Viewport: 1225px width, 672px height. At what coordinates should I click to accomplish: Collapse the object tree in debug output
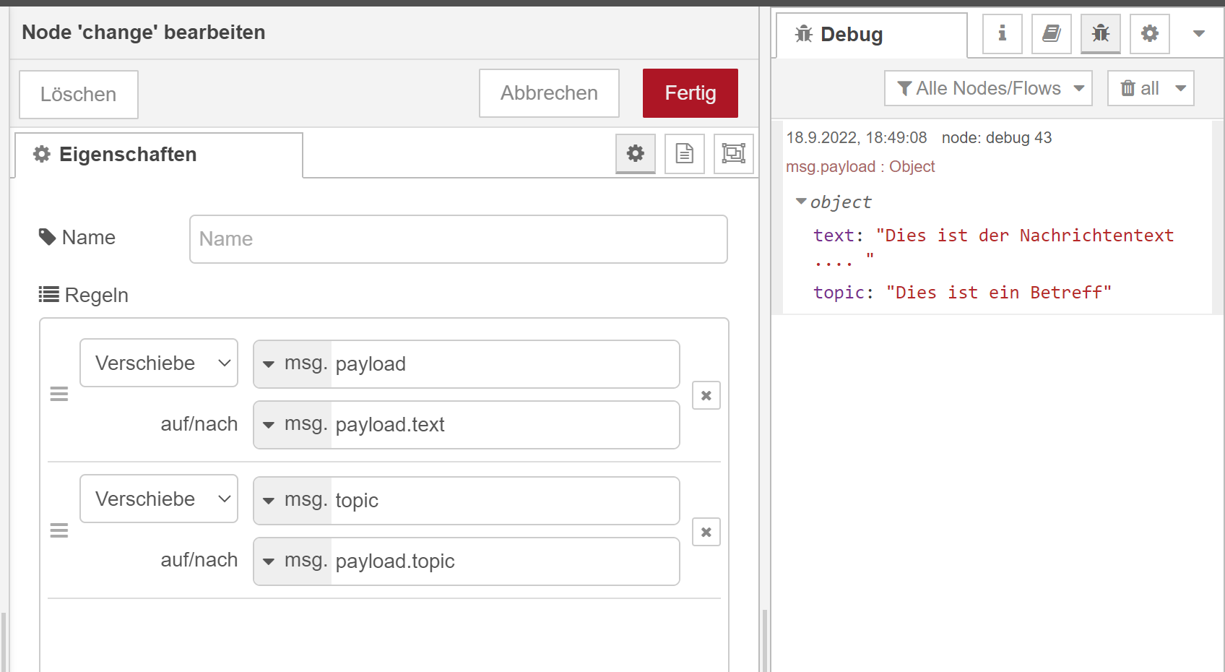point(801,202)
